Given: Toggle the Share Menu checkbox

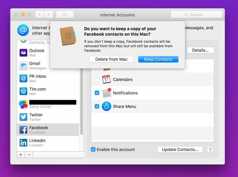Looking at the screenshot, I should click(97, 106).
